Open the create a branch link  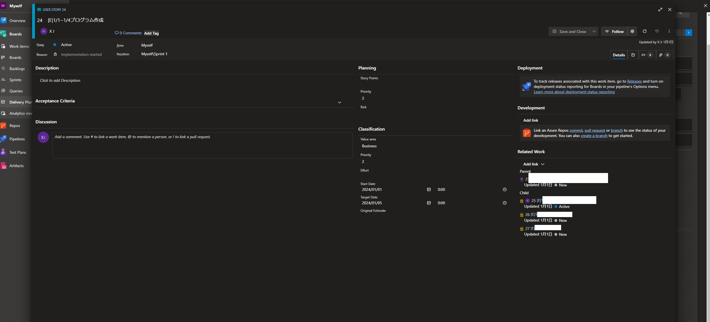click(594, 136)
